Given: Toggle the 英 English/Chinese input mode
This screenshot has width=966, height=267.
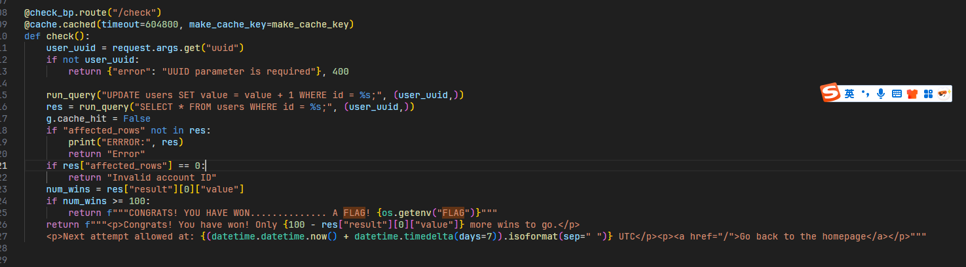Looking at the screenshot, I should (849, 94).
